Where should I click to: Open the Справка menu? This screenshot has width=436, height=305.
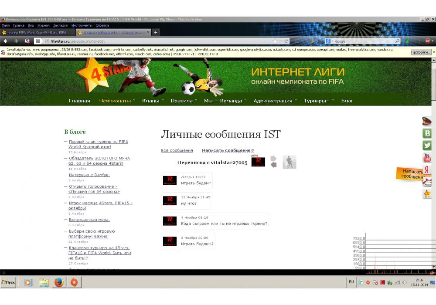[x=102, y=26]
